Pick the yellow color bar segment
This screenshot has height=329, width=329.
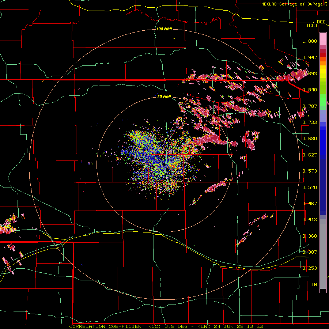pyautogui.click(x=323, y=72)
